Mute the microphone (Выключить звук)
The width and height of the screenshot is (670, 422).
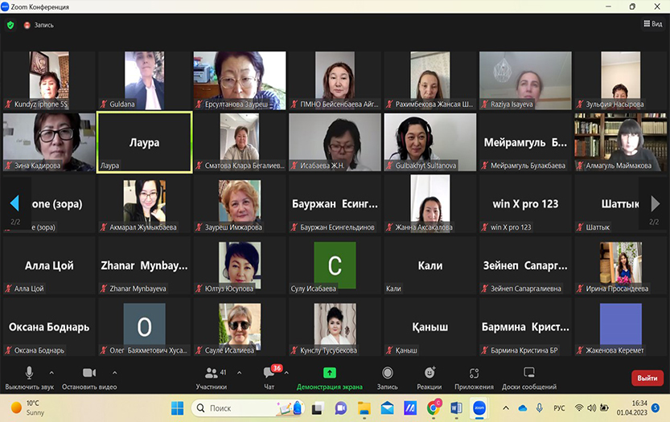click(29, 376)
